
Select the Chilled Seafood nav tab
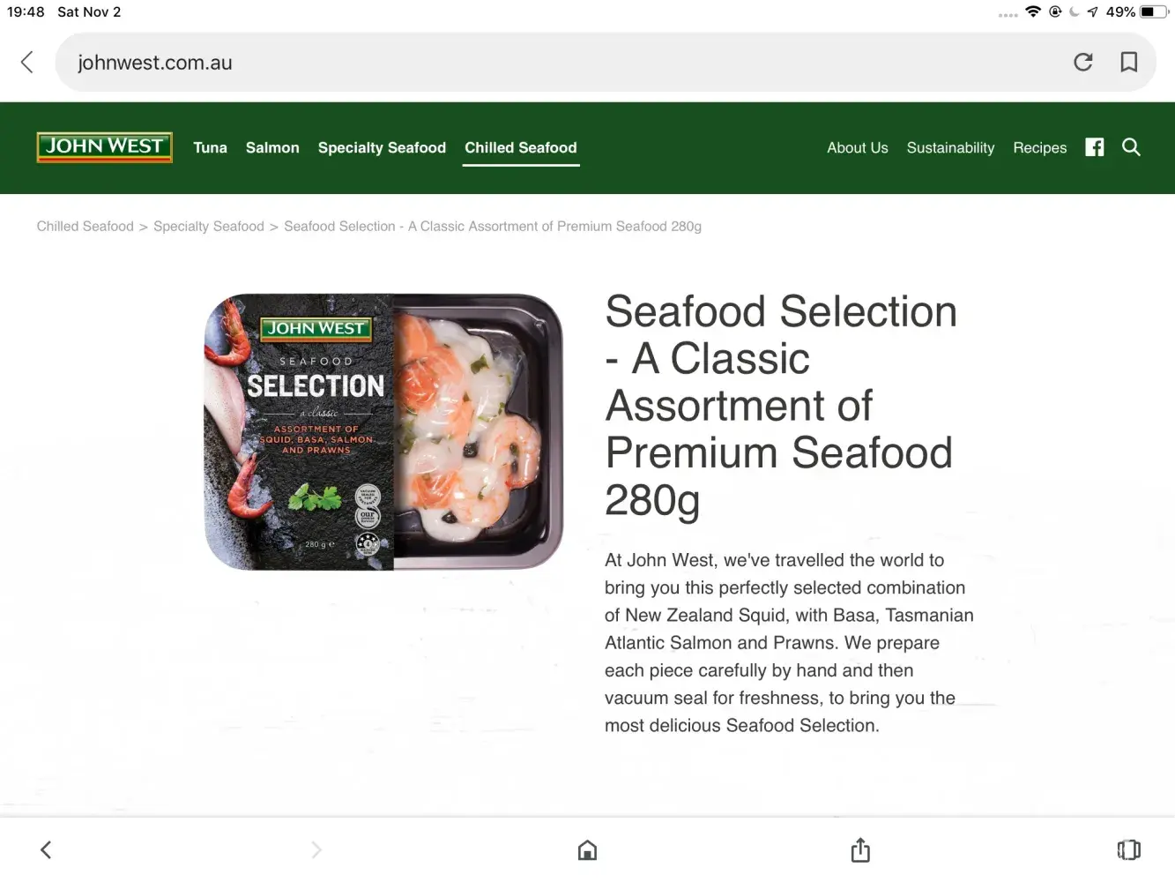[521, 148]
